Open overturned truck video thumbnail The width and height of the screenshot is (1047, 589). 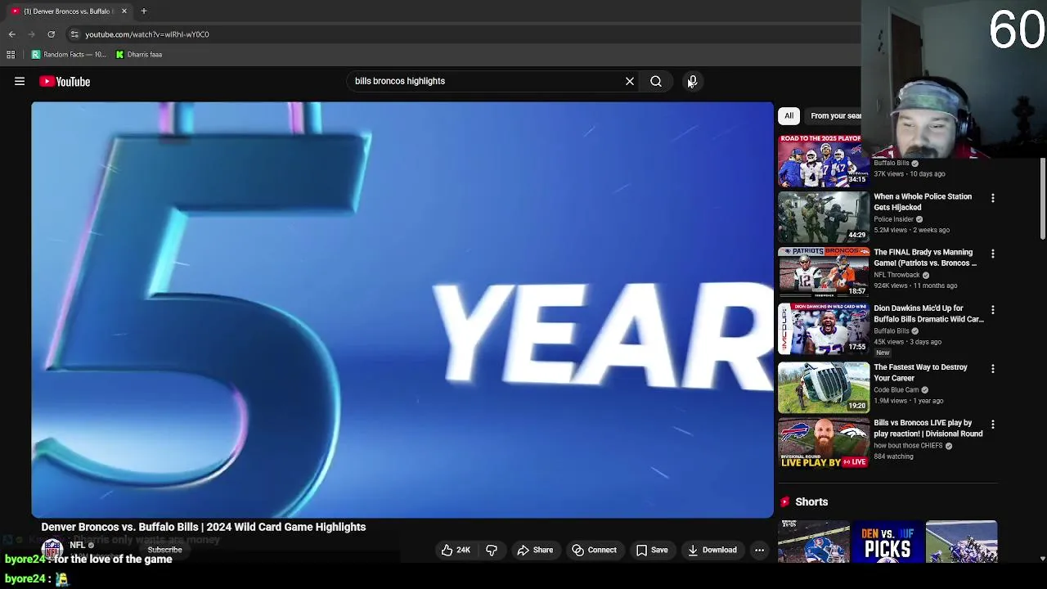point(824,387)
